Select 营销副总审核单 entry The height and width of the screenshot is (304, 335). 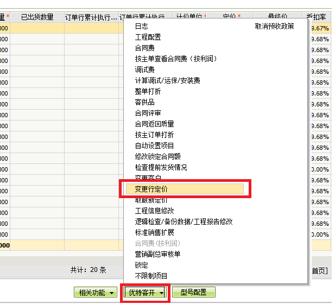pyautogui.click(x=157, y=254)
